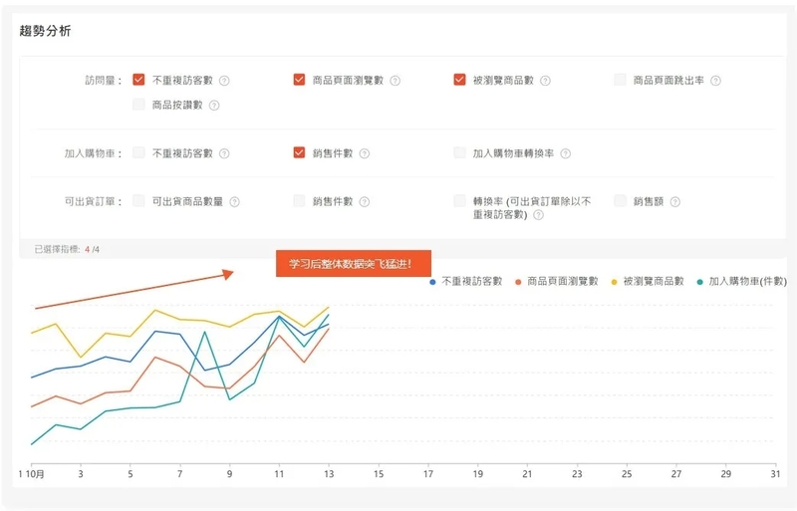Click help icon beside 商品頁面瀏覽數
797x511 pixels.
396,81
